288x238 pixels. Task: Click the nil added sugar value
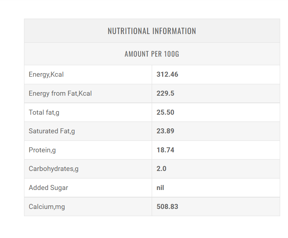coord(160,188)
